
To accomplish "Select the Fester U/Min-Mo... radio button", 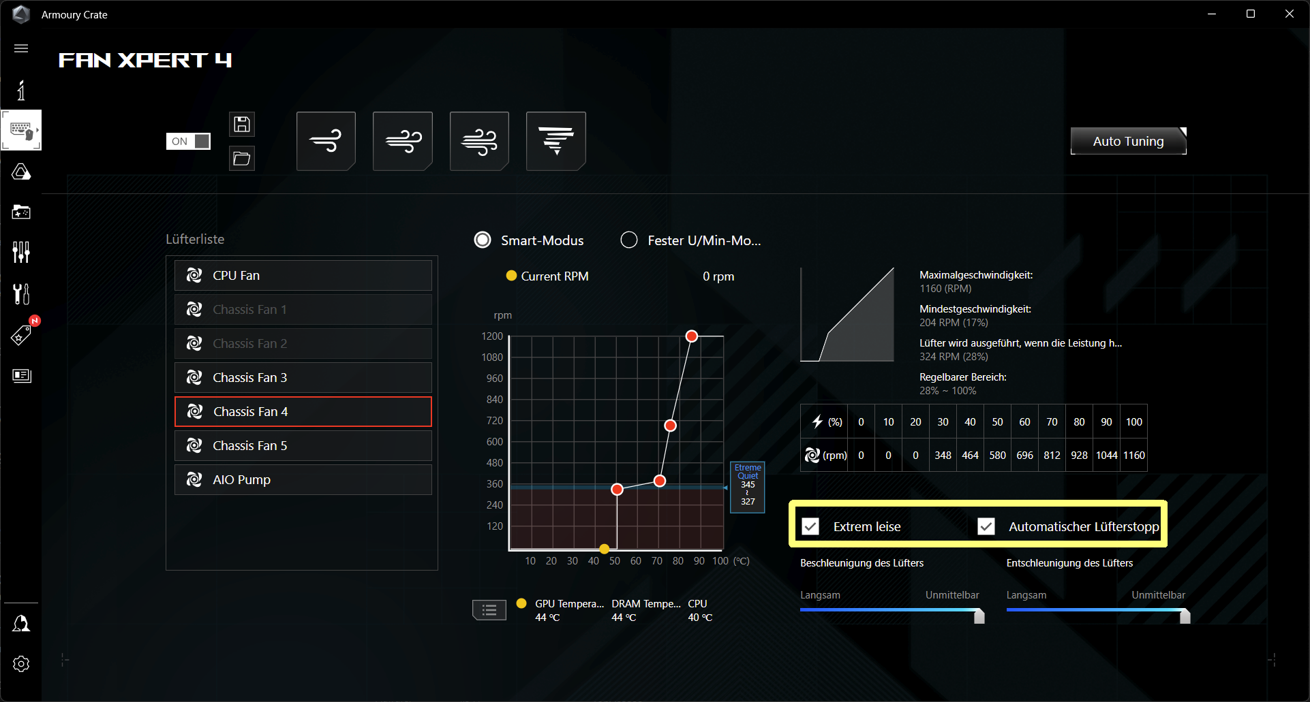I will 629,240.
